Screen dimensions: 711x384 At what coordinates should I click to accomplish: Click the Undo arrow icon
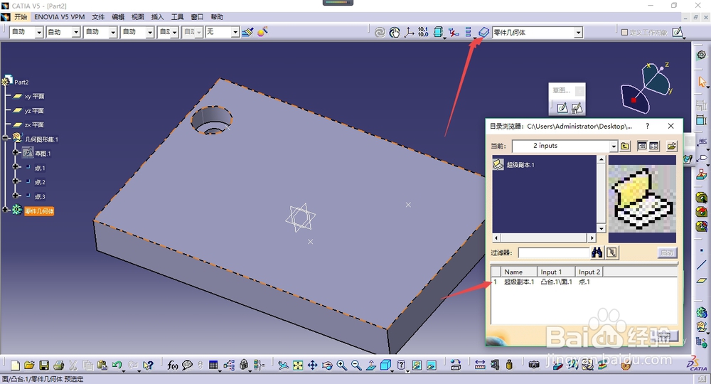(117, 365)
